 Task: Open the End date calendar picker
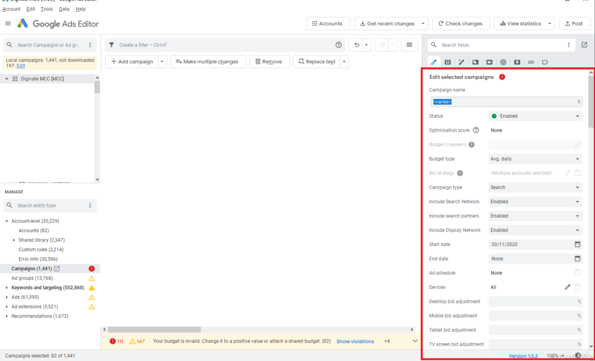click(x=577, y=259)
